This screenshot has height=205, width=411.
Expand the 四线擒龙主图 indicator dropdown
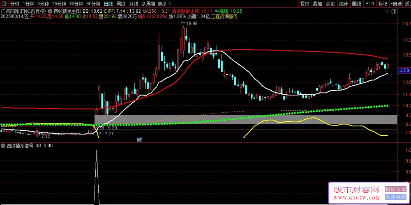(x=50, y=11)
